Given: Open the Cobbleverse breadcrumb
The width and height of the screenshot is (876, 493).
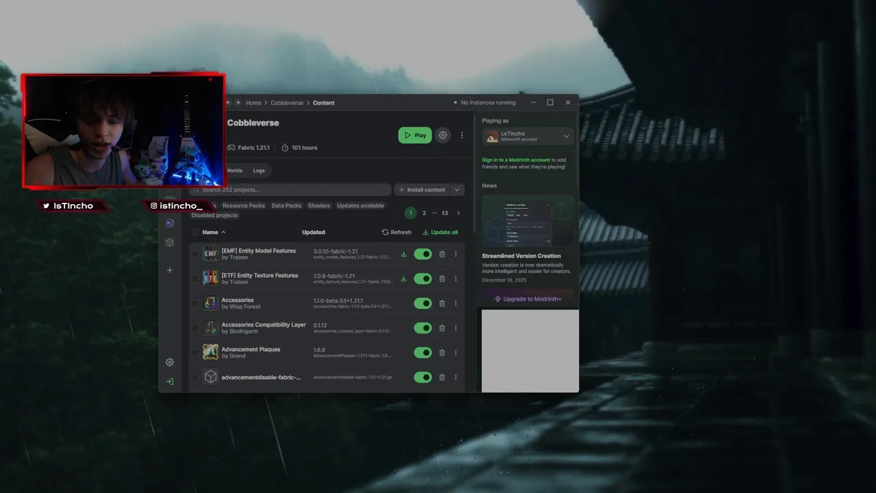Looking at the screenshot, I should [287, 103].
